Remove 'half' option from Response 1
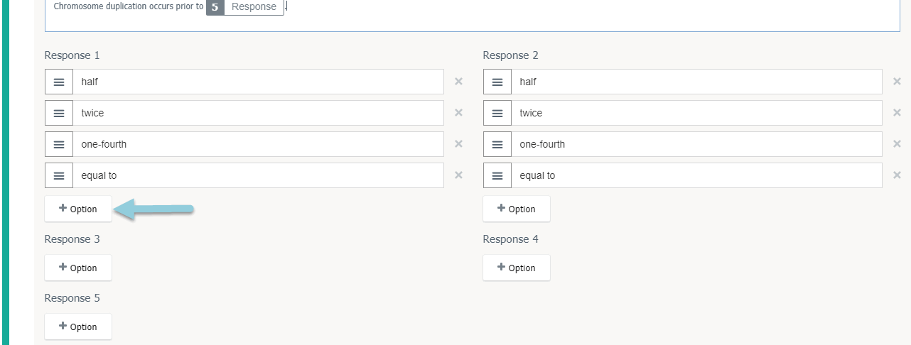Viewport: 911px width, 345px height. 458,82
